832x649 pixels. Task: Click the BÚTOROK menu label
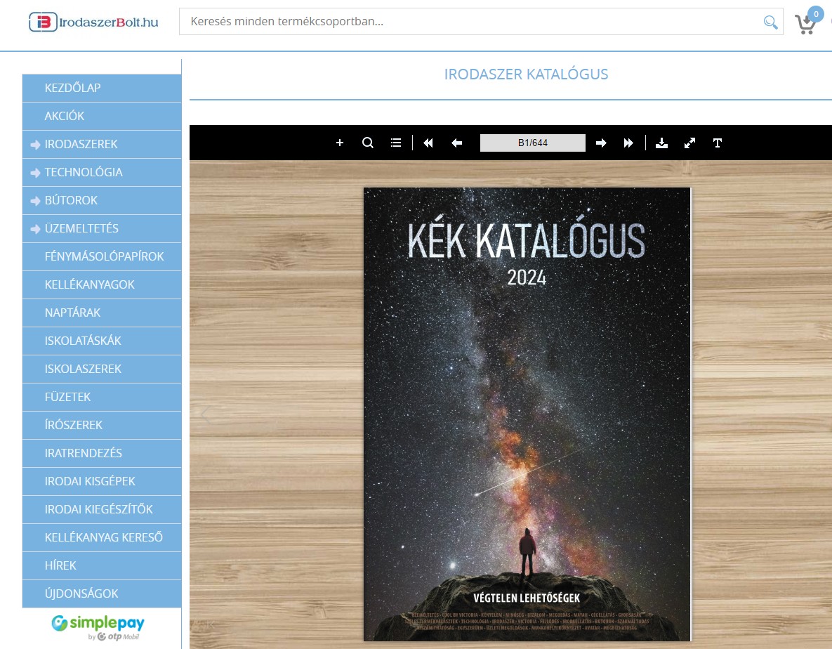71,201
